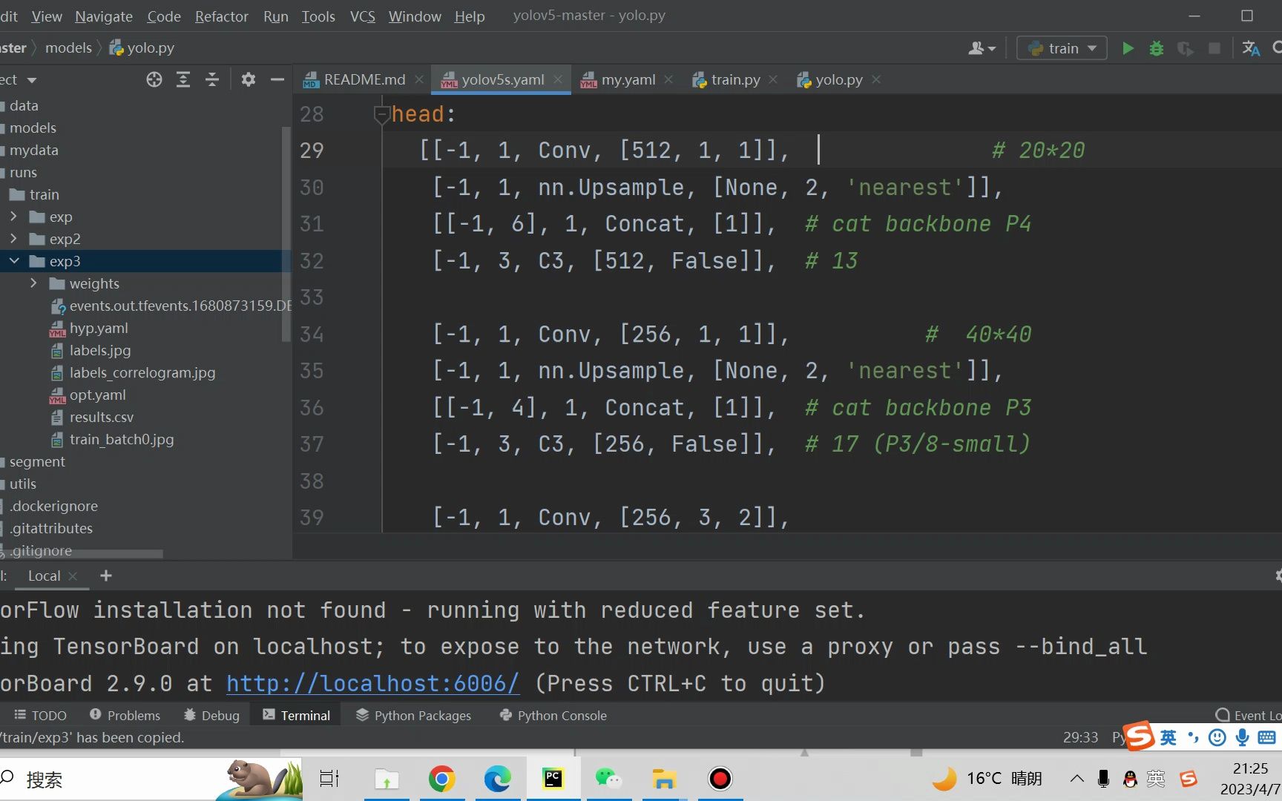Open the Debug tool window
The image size is (1282, 801).
click(211, 716)
